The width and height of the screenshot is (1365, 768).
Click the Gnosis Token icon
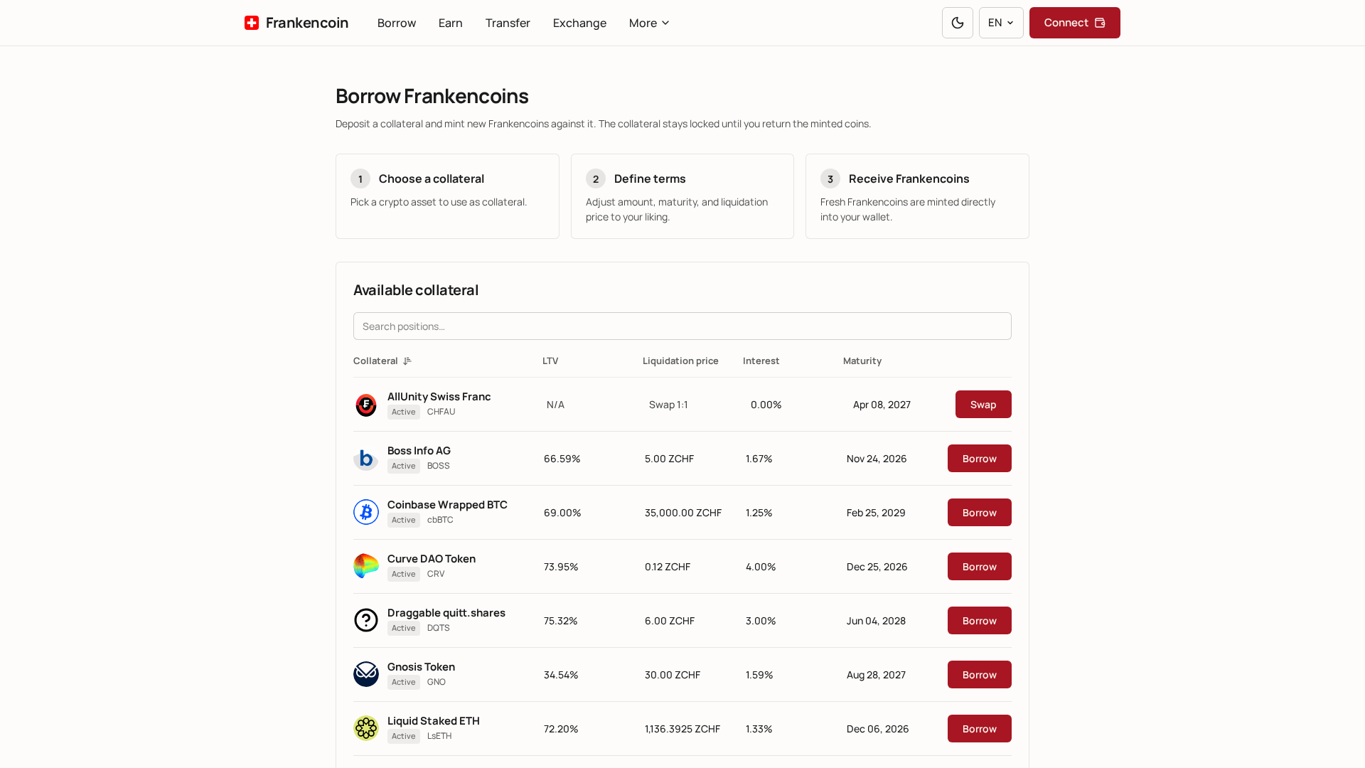point(366,675)
